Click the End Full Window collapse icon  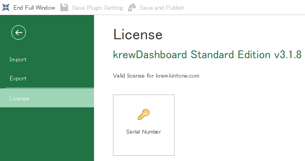(x=6, y=8)
